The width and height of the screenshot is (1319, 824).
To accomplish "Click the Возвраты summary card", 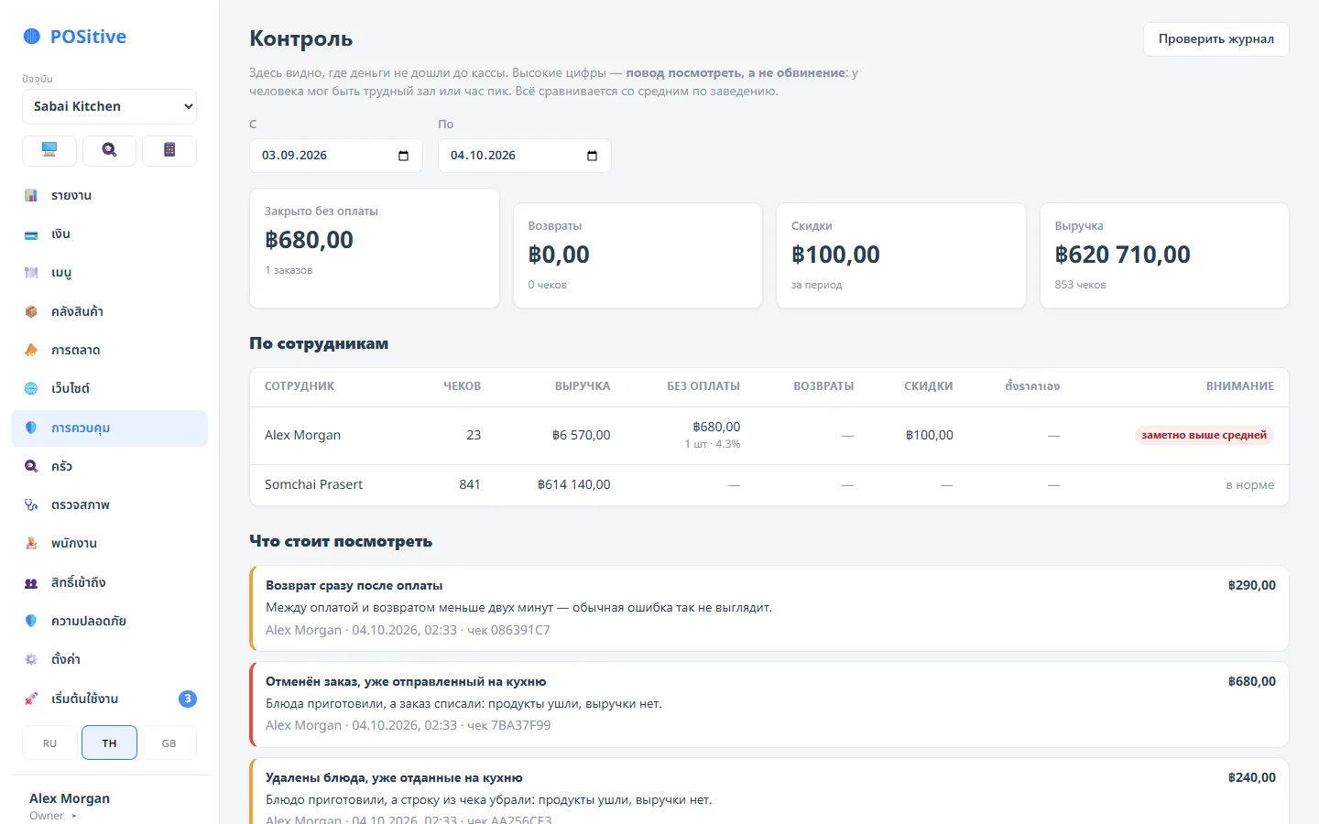I will [638, 255].
